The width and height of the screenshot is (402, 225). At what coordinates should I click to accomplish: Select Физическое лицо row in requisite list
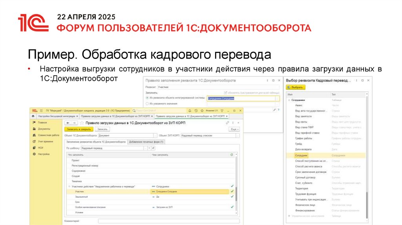(x=325, y=205)
